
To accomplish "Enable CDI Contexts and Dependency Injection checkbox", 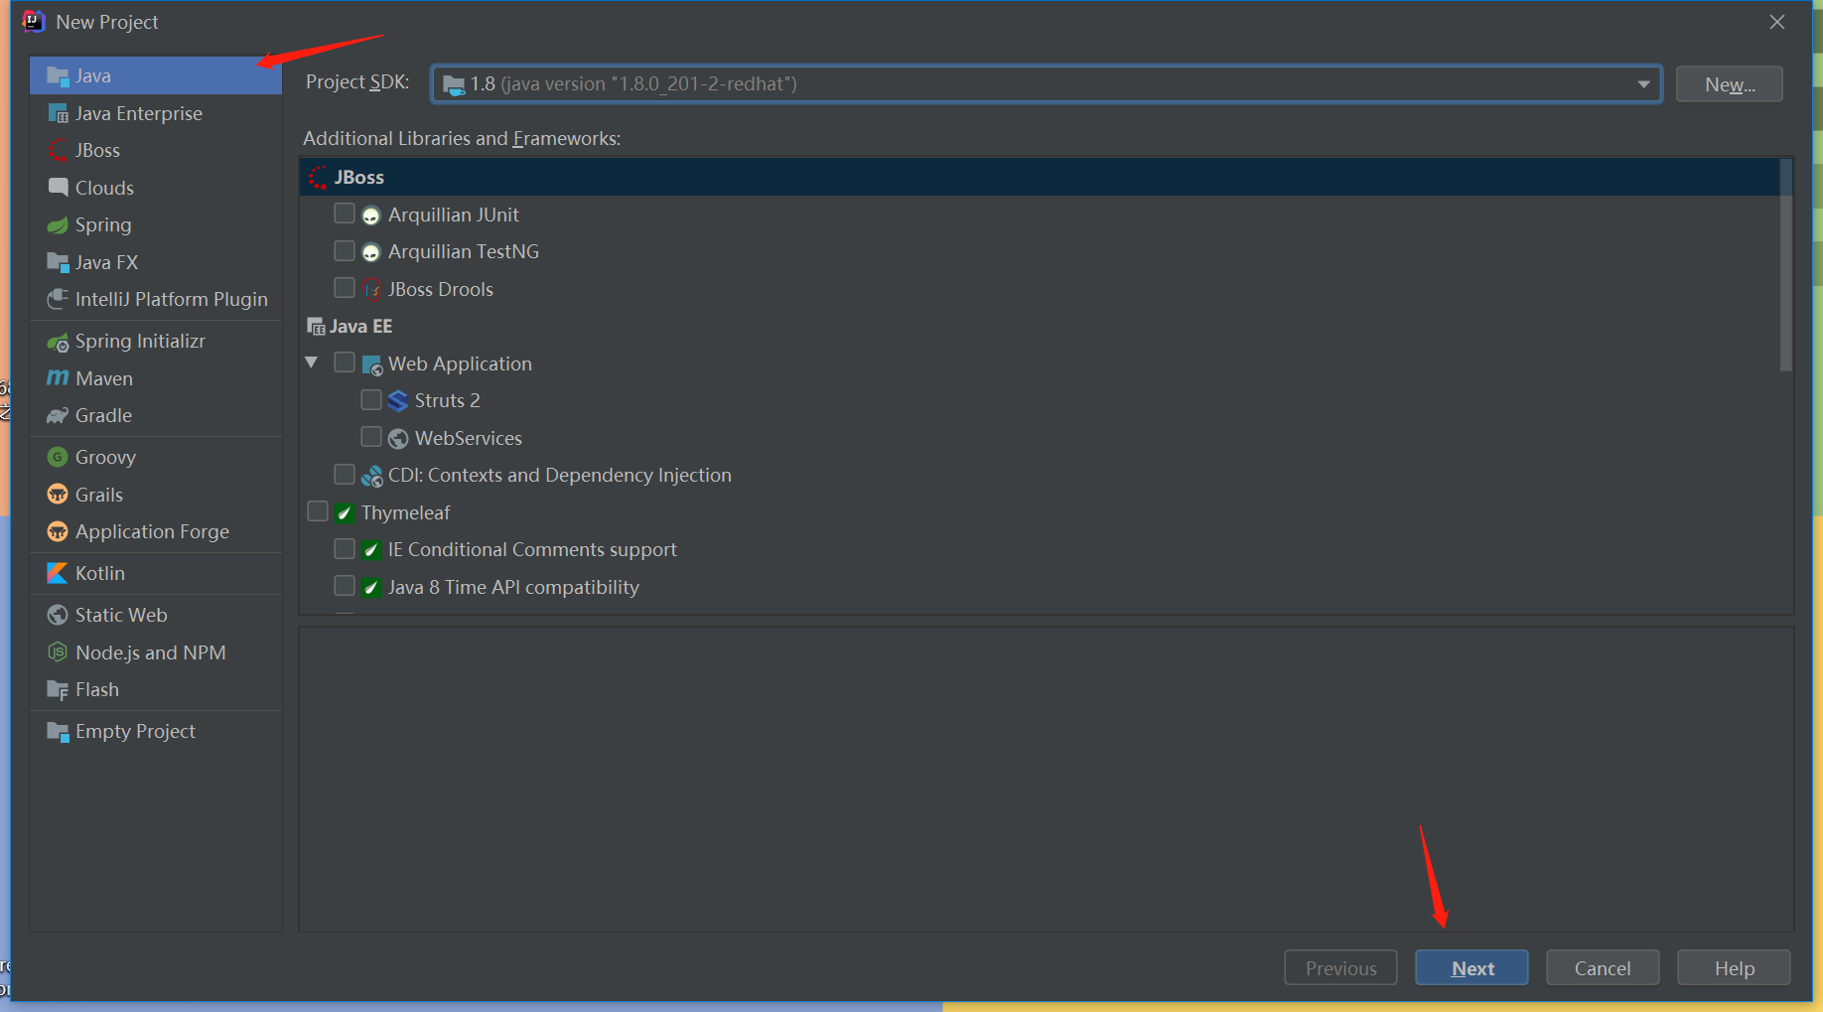I will (x=345, y=474).
